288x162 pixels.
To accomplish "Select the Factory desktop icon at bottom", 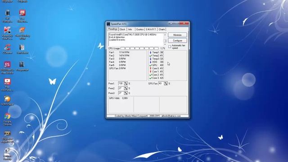I will (7, 154).
